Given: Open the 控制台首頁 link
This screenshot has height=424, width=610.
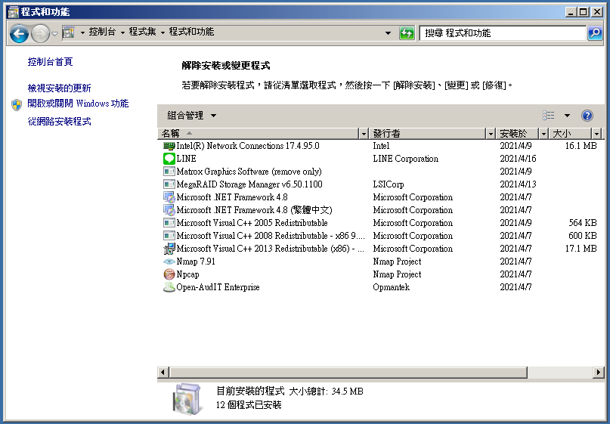Looking at the screenshot, I should pyautogui.click(x=50, y=62).
